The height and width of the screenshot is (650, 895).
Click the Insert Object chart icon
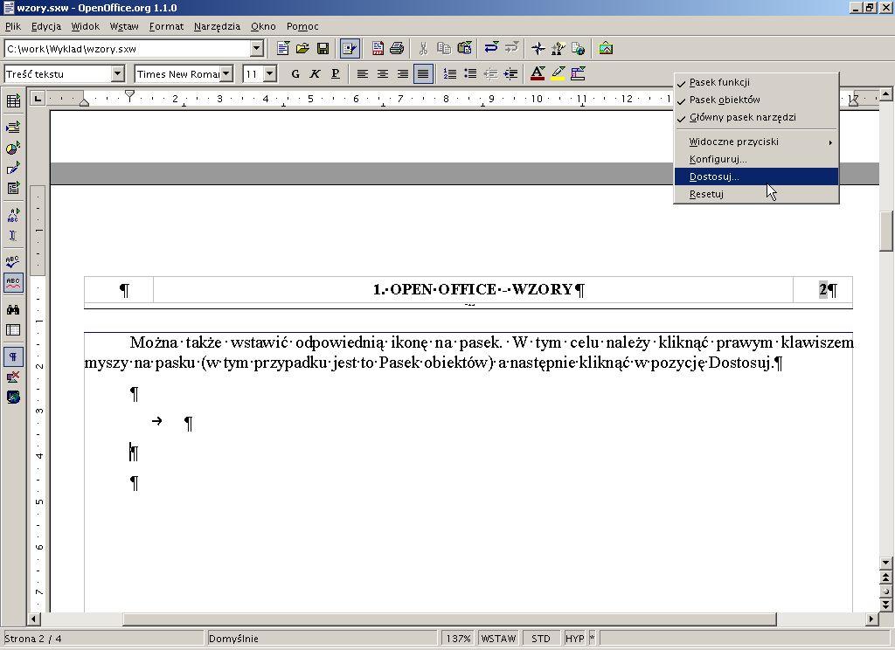point(13,148)
